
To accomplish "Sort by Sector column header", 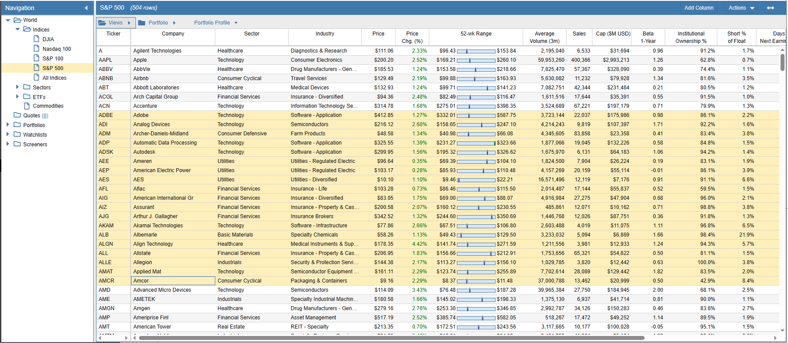I will point(252,37).
